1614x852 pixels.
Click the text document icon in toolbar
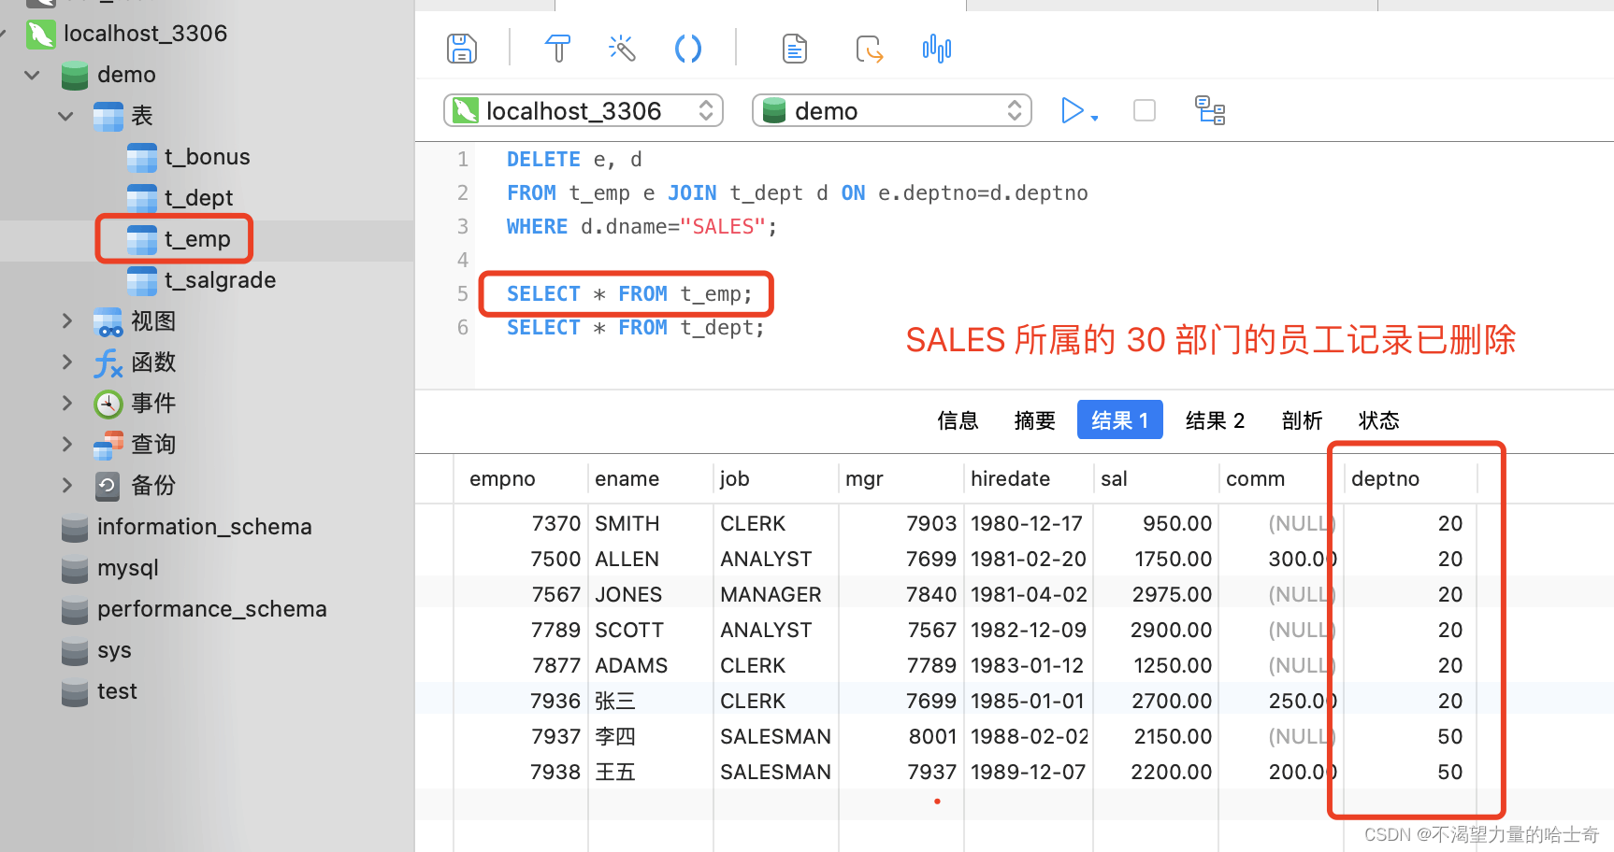point(794,49)
